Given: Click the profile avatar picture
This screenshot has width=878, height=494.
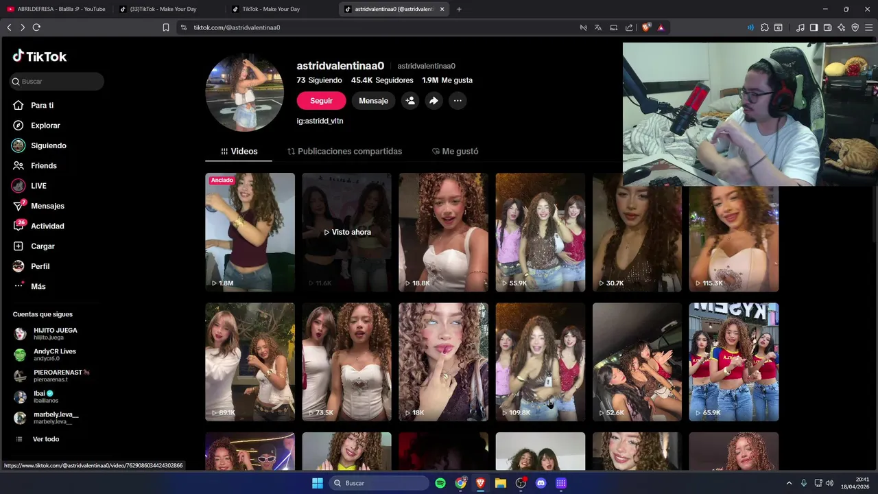Looking at the screenshot, I should pos(245,93).
